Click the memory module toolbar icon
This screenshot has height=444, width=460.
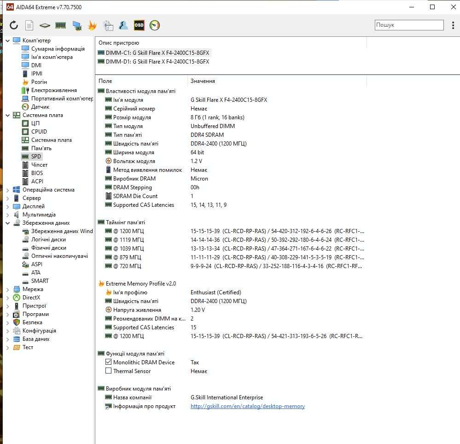(60, 25)
